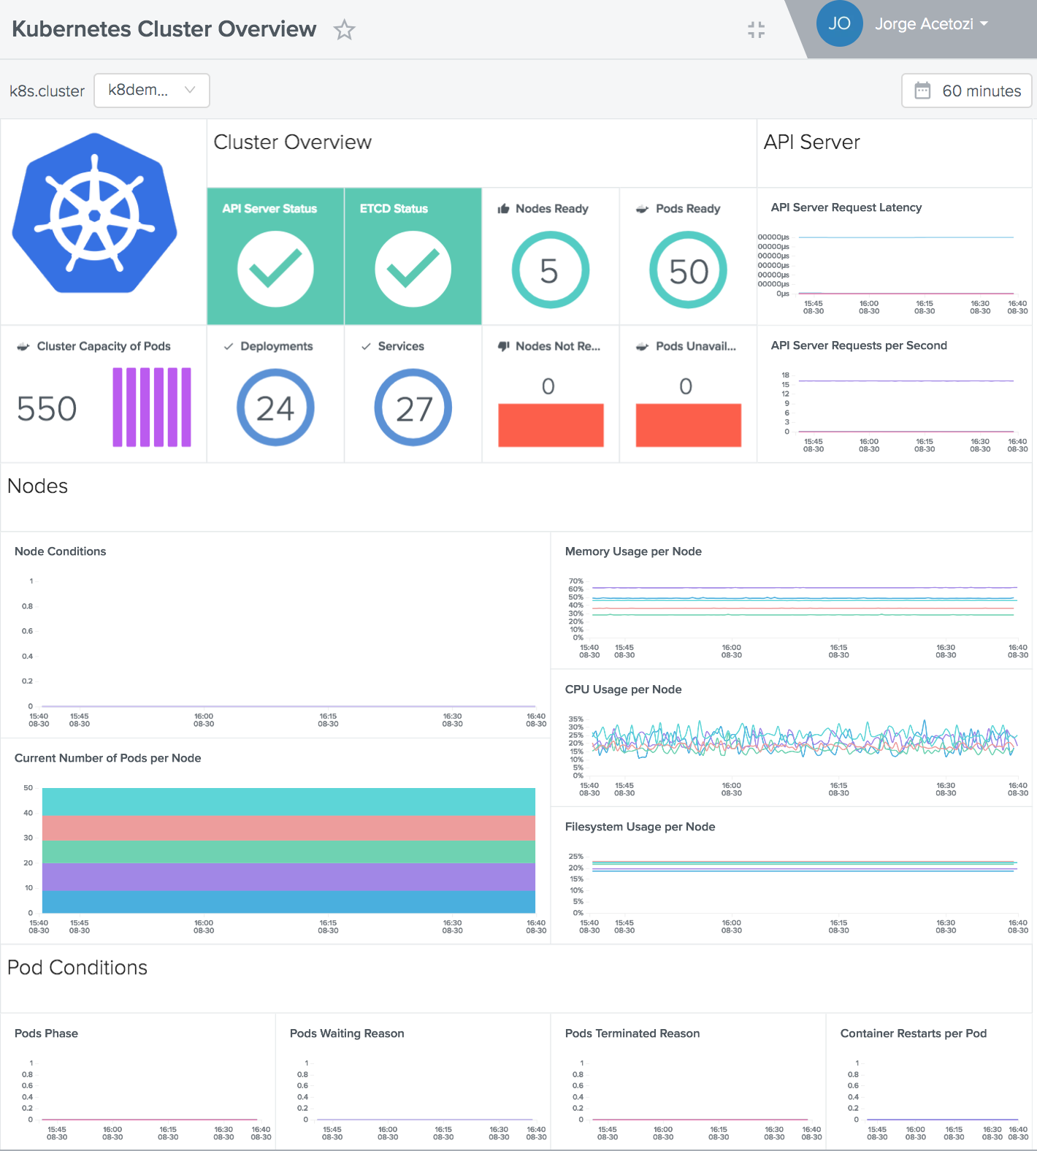Click the purple band in pods per node chart
Screen dimensions: 1037x1151
click(288, 876)
